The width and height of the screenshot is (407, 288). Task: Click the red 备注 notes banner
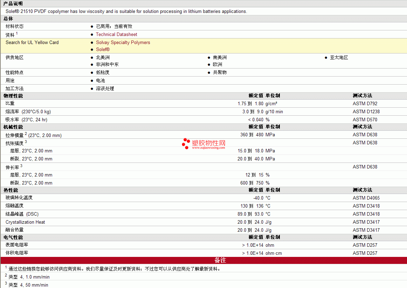pos(204,260)
